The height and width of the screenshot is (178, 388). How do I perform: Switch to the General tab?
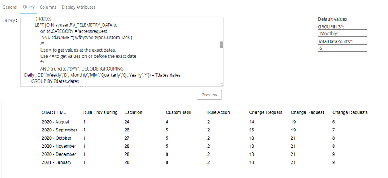pos(10,7)
